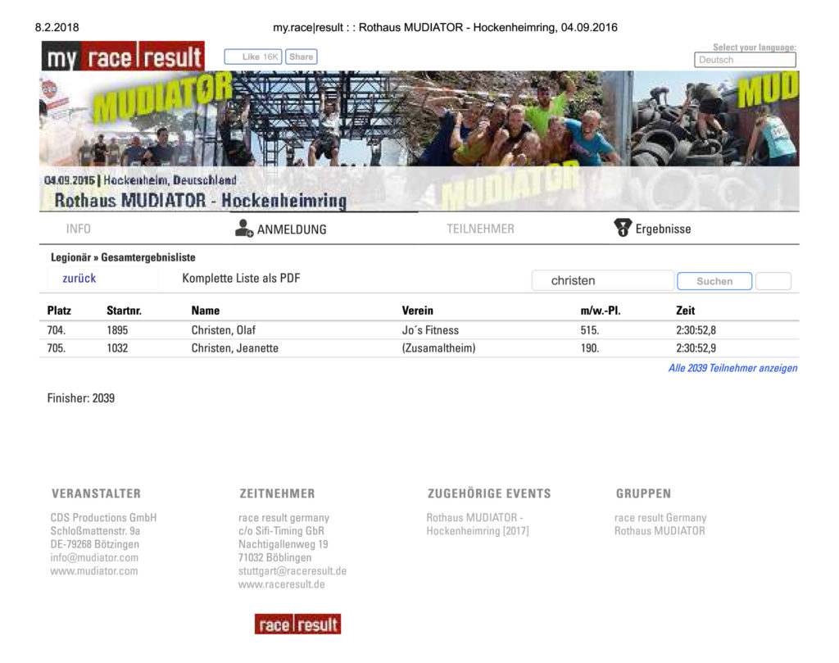Click gender placement 190.

[590, 348]
